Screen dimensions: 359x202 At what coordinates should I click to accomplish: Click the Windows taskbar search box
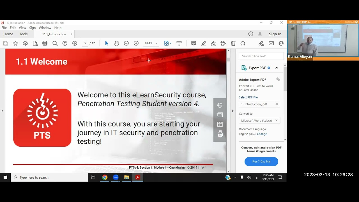(x=49, y=177)
